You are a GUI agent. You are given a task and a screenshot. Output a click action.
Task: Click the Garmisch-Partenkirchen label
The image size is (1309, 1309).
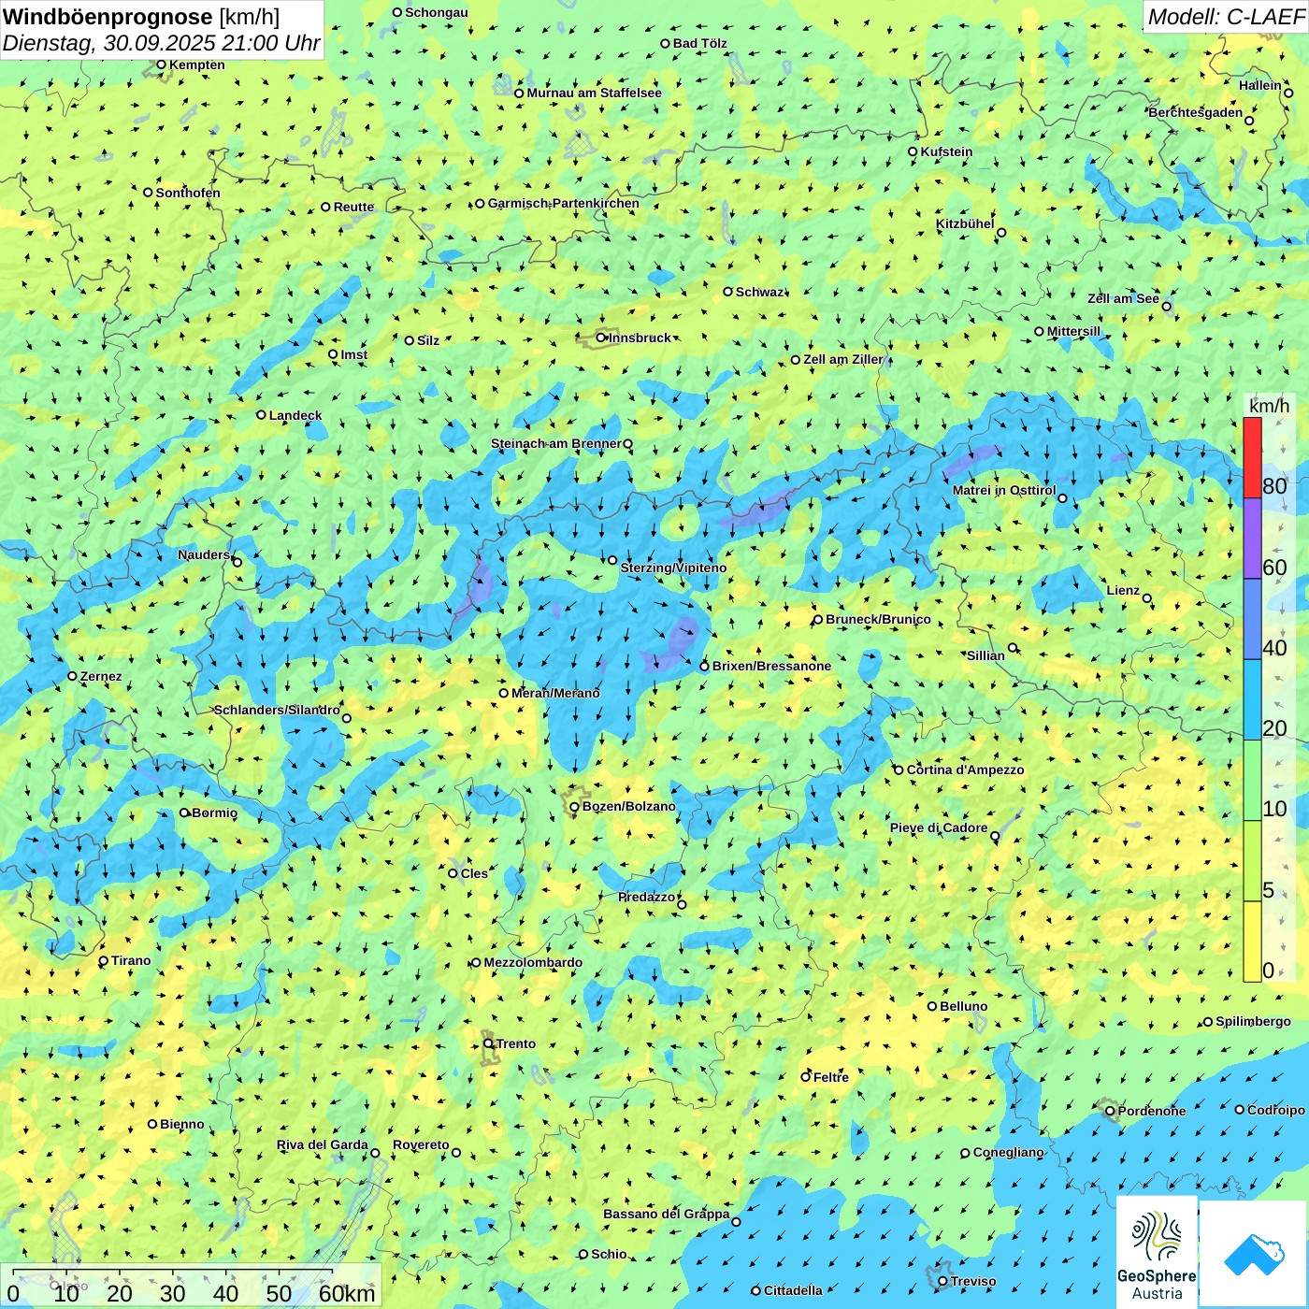tap(564, 203)
